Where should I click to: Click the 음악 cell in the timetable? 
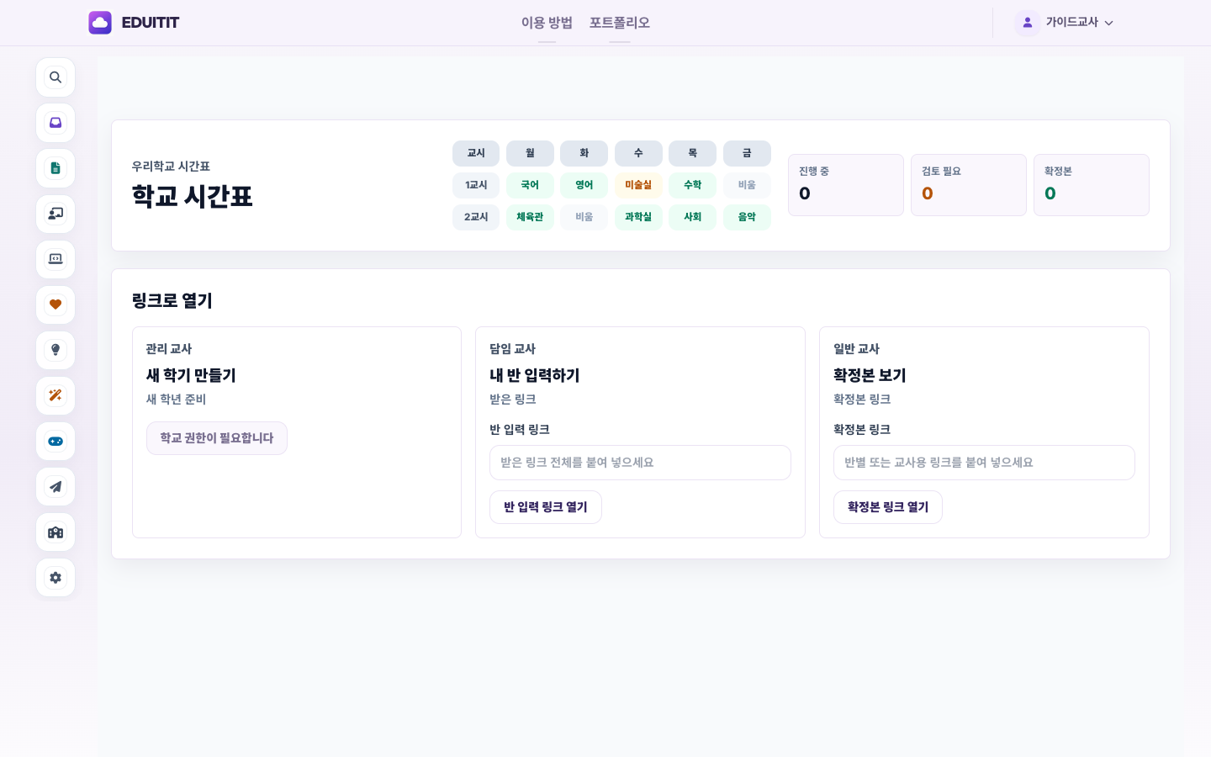tap(747, 217)
